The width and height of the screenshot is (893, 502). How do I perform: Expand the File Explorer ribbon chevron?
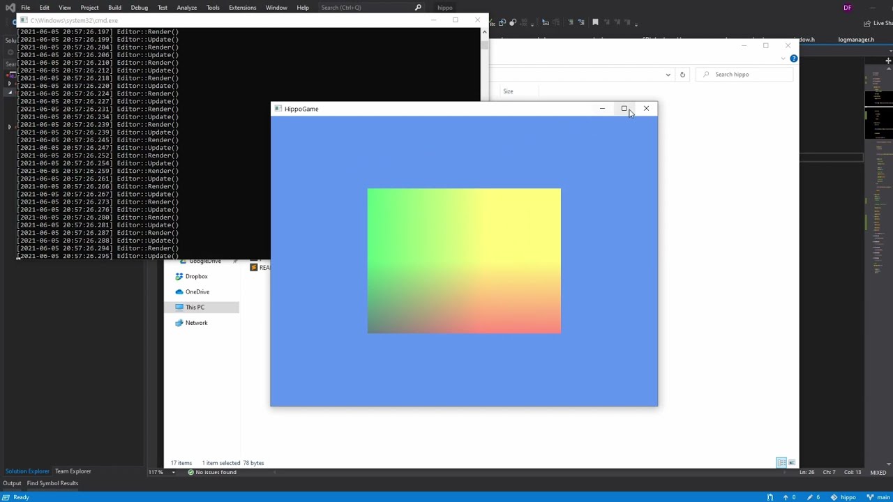(783, 59)
